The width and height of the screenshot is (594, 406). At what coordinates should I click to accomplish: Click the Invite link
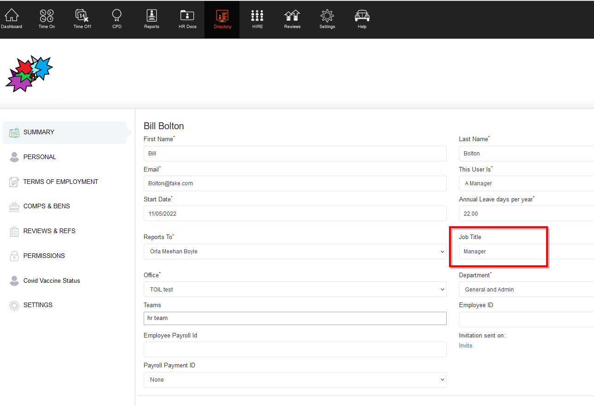pos(466,346)
